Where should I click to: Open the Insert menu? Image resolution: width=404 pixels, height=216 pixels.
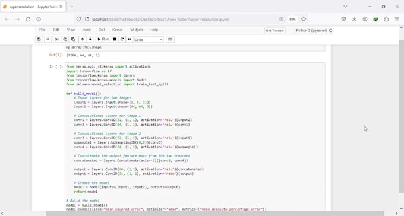87,30
